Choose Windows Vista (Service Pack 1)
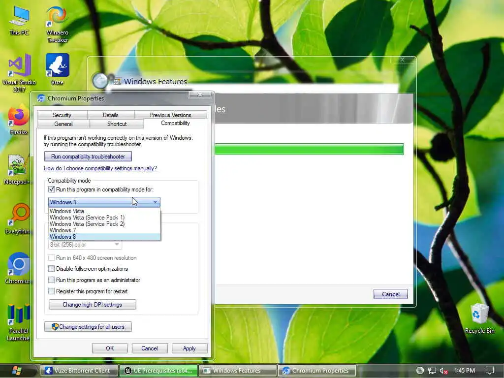Image resolution: width=504 pixels, height=378 pixels. point(104,218)
